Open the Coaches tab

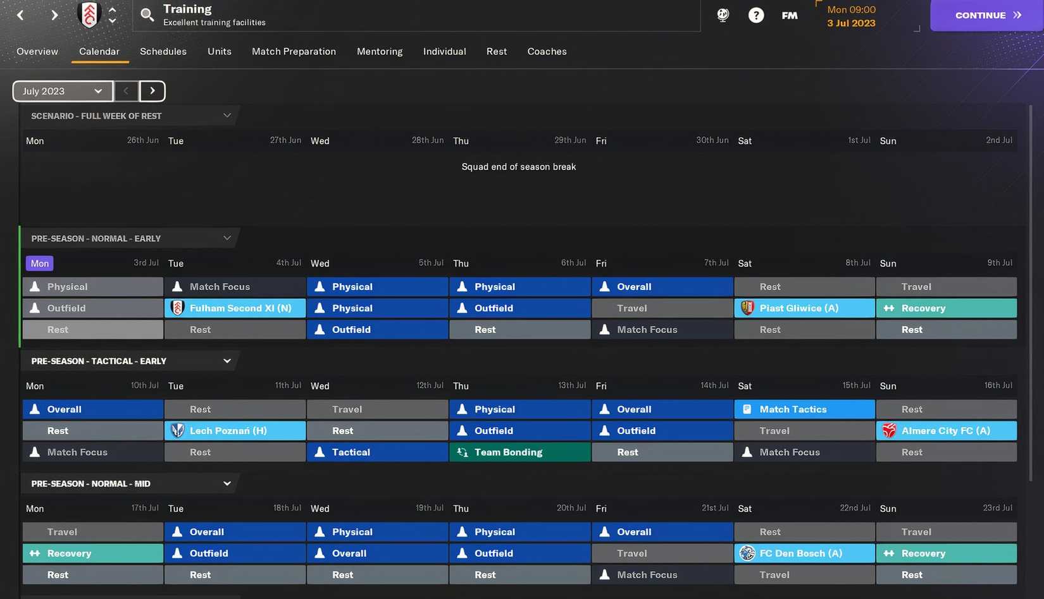coord(547,52)
